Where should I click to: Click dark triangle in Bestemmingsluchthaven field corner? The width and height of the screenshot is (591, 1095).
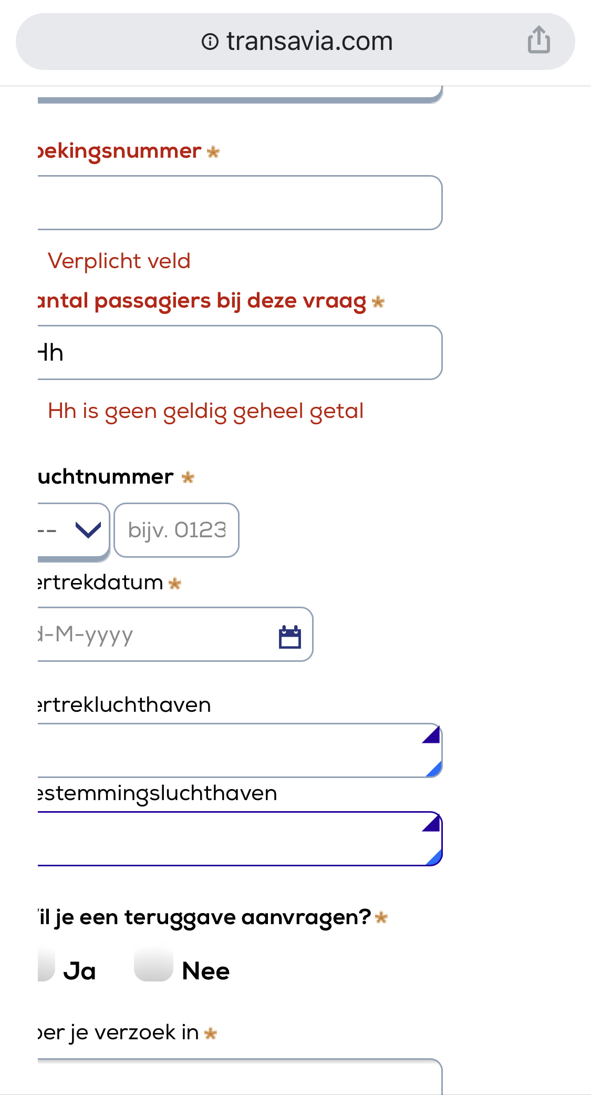pos(432,823)
